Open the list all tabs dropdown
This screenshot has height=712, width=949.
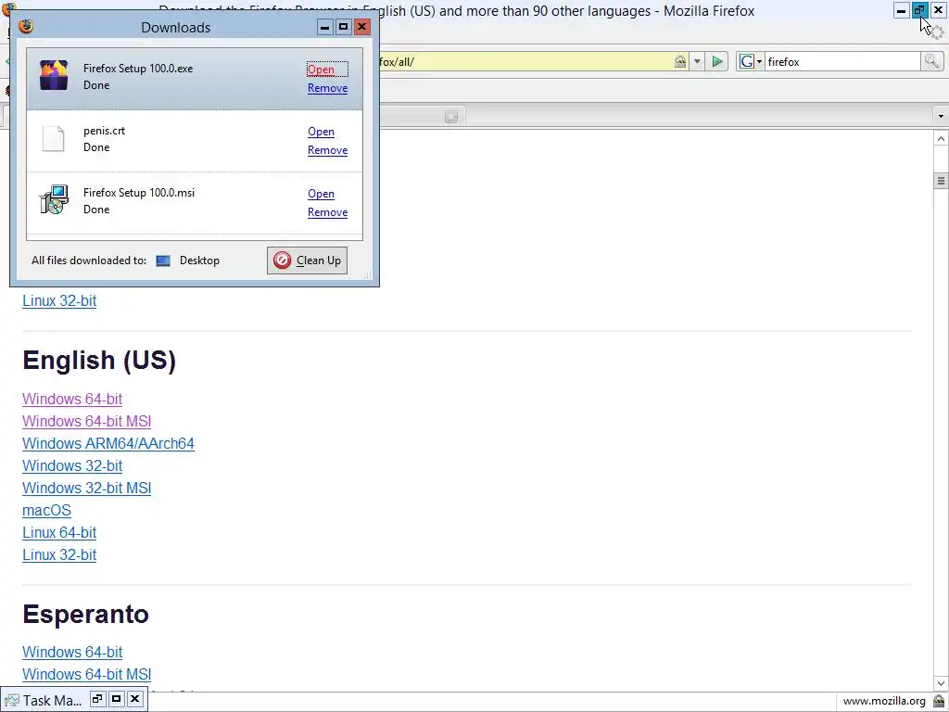coord(941,116)
